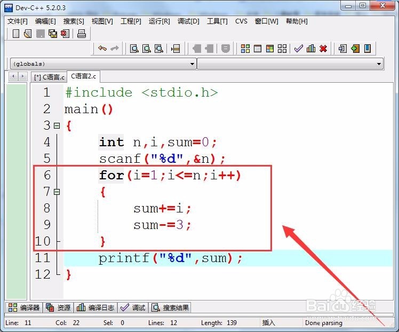The height and width of the screenshot is (332, 399).
Task: Click the 插入 insert mode indicator
Action: point(268,323)
